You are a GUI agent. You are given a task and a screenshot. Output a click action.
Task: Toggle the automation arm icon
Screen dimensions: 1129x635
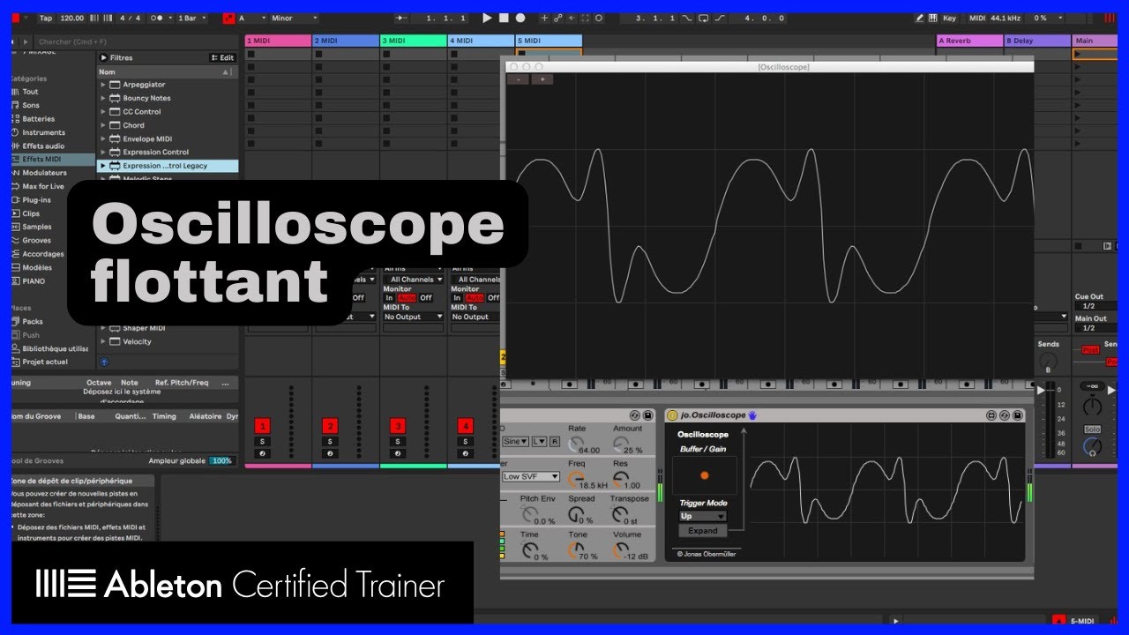pyautogui.click(x=572, y=18)
